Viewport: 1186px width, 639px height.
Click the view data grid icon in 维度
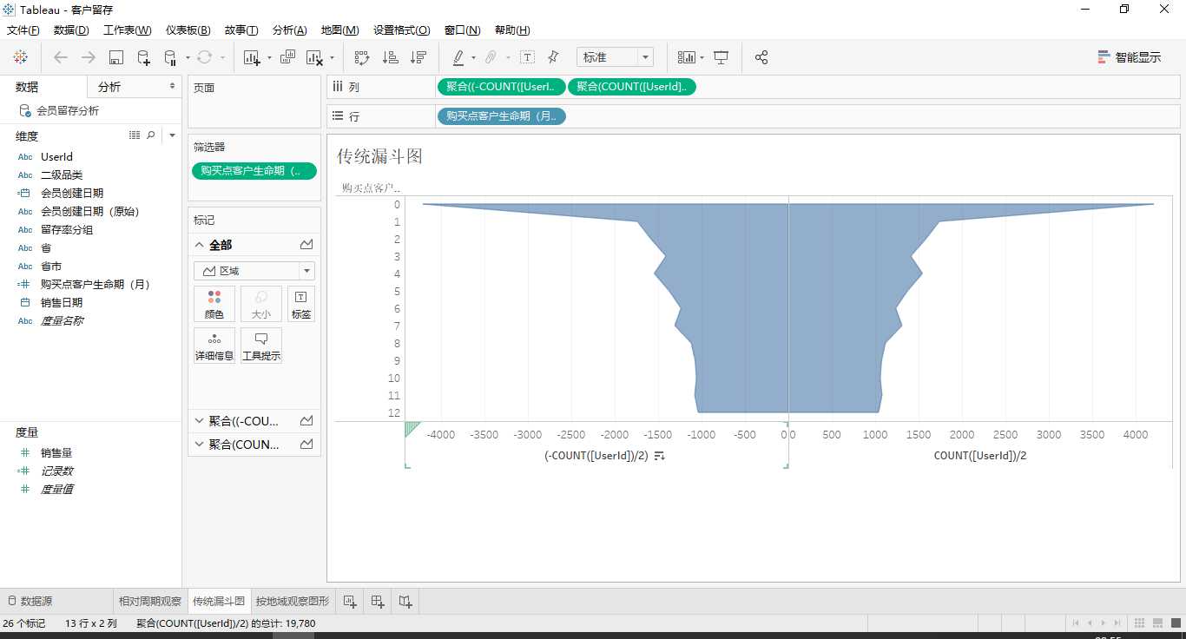(x=135, y=135)
